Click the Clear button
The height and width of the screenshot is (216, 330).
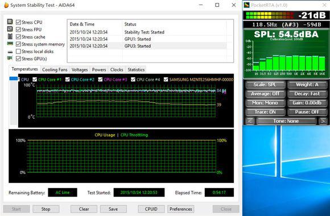[x=84, y=209]
